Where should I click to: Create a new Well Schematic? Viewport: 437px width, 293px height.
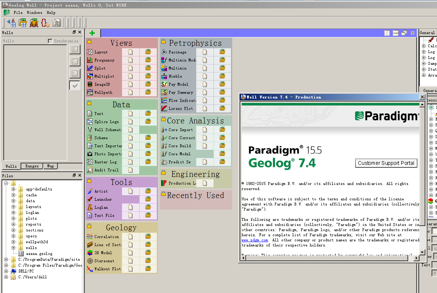131,130
